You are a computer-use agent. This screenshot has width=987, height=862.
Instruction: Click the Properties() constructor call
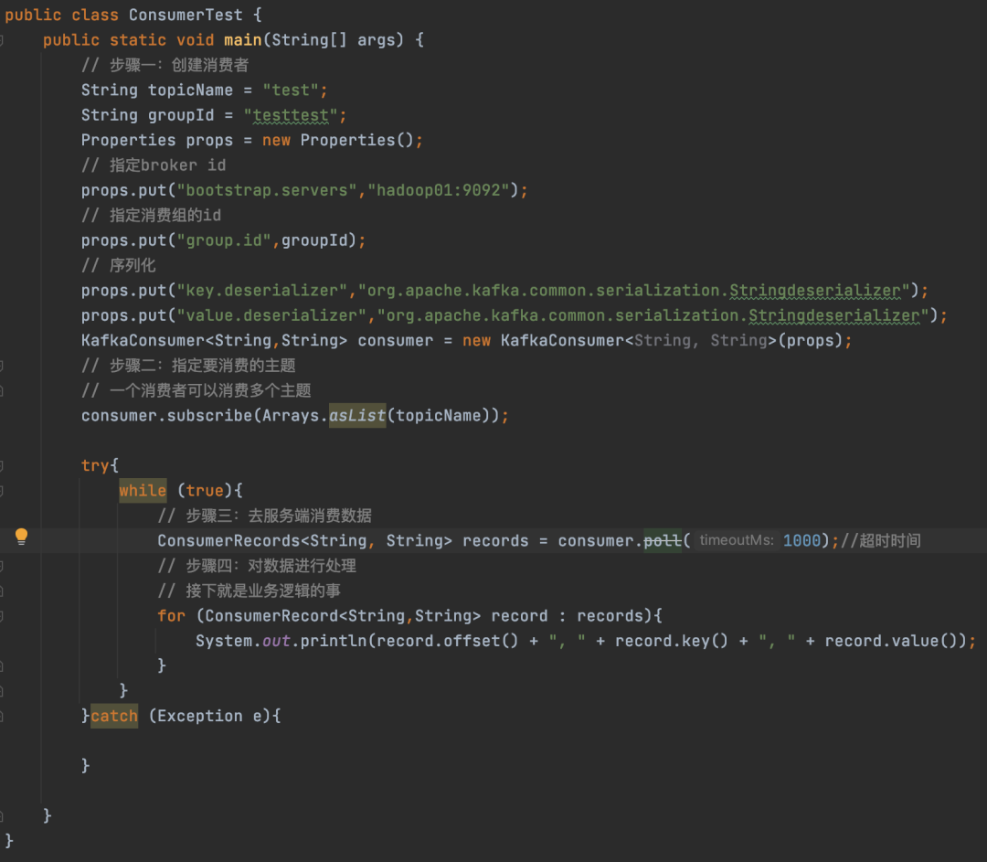pyautogui.click(x=356, y=140)
